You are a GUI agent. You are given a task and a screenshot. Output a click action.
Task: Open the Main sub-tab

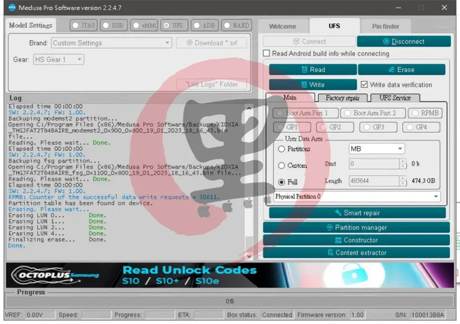(290, 97)
